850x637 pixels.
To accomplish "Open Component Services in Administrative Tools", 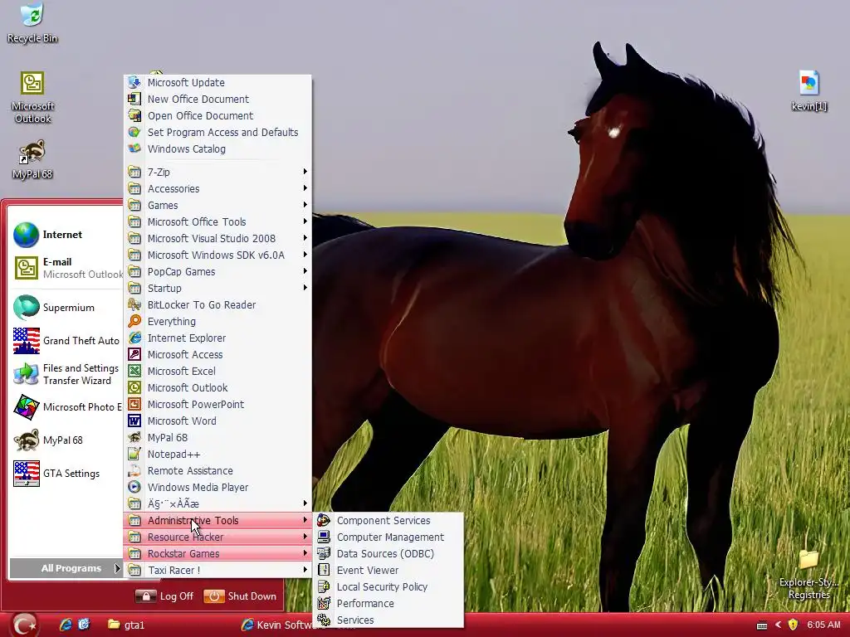I will tap(388, 521).
